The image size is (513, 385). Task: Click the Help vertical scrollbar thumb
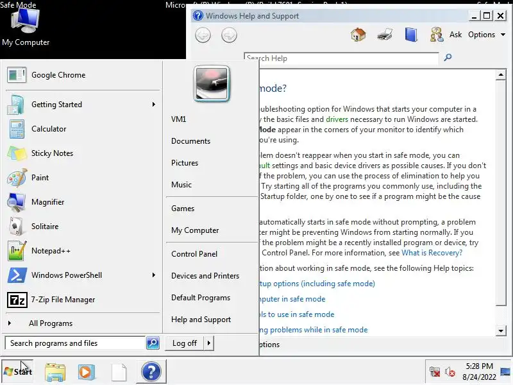501,193
